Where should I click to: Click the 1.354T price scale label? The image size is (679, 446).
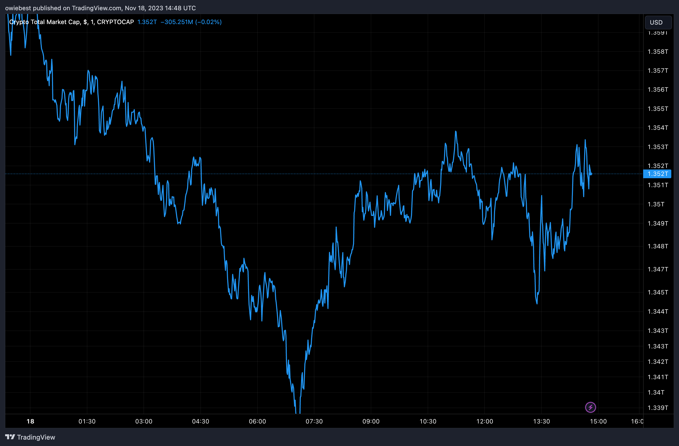(657, 128)
